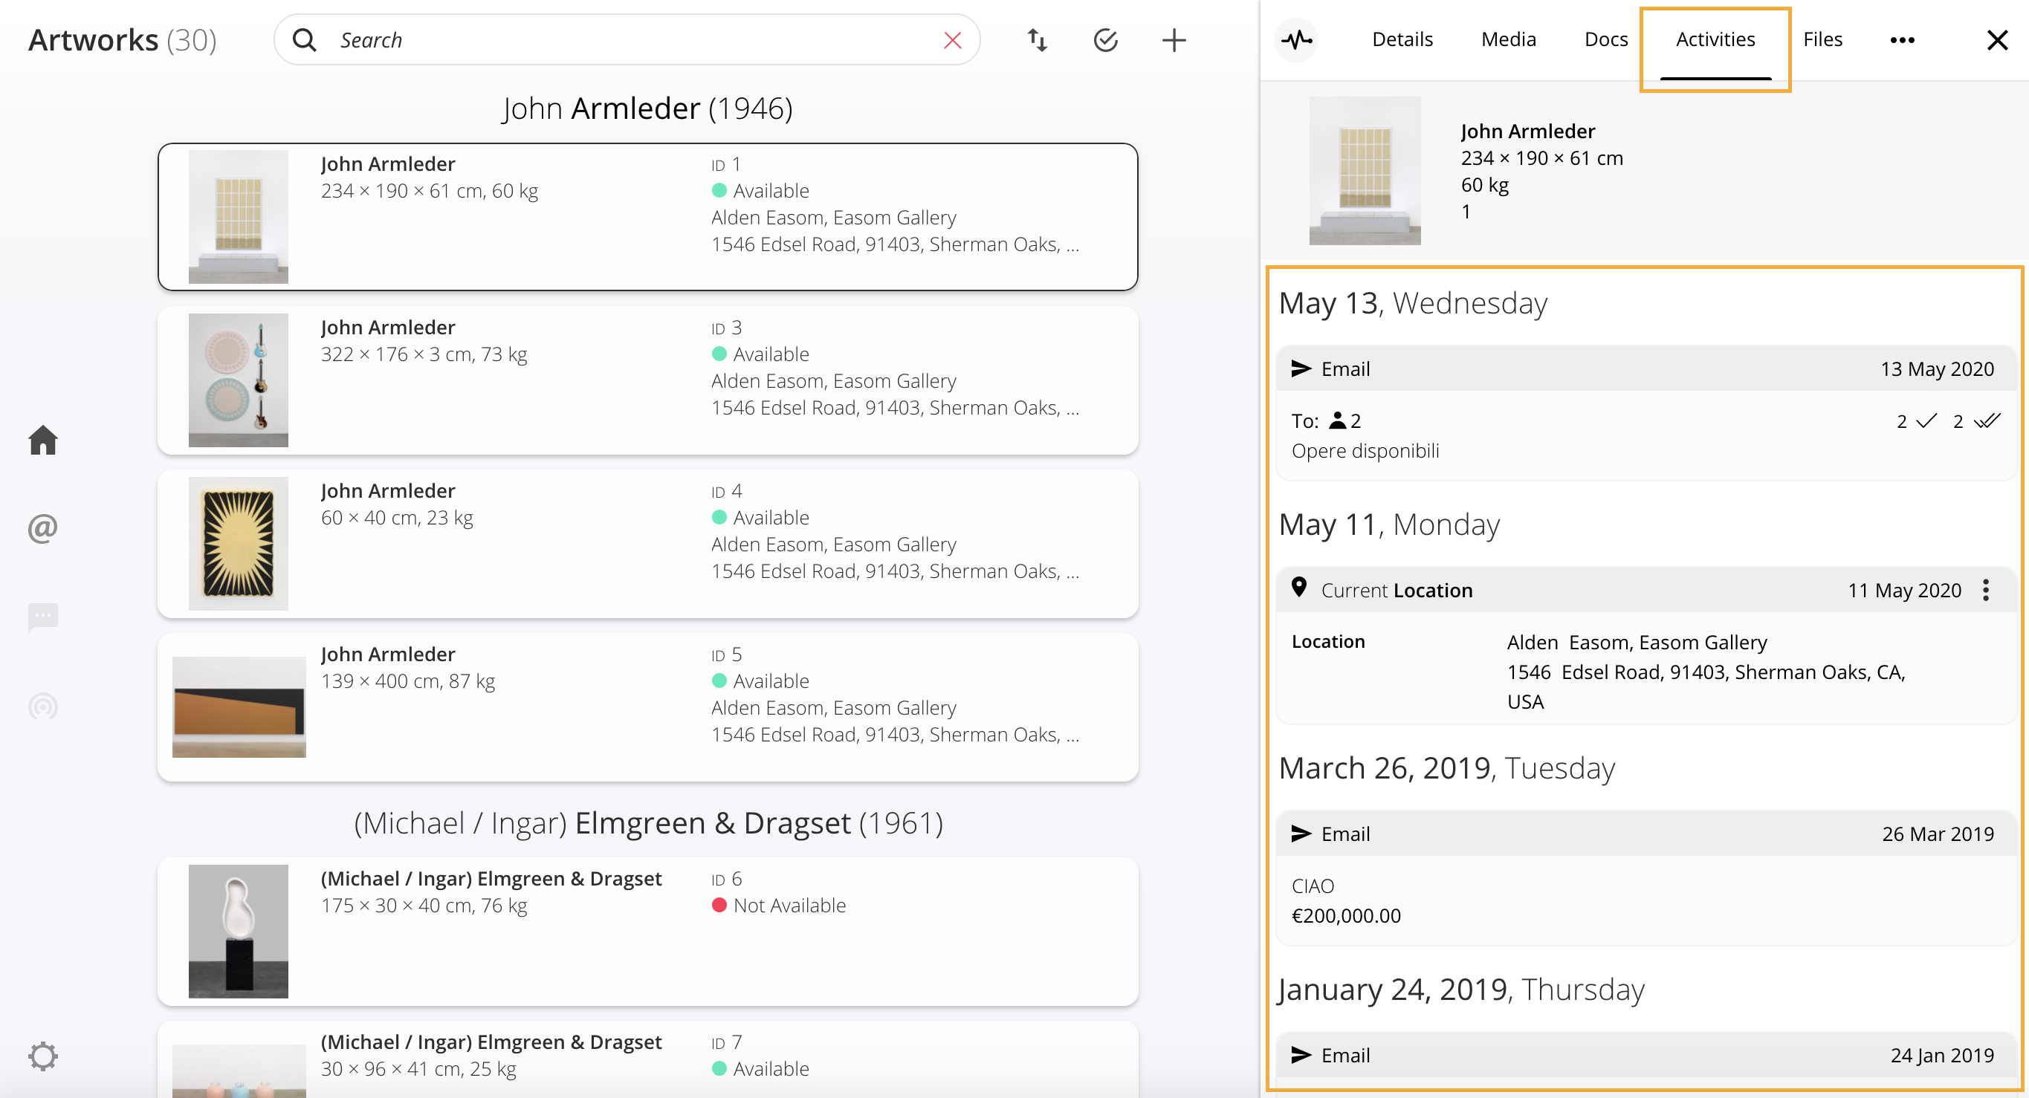Toggle sort order arrows icon
This screenshot has height=1098, width=2029.
click(1038, 40)
